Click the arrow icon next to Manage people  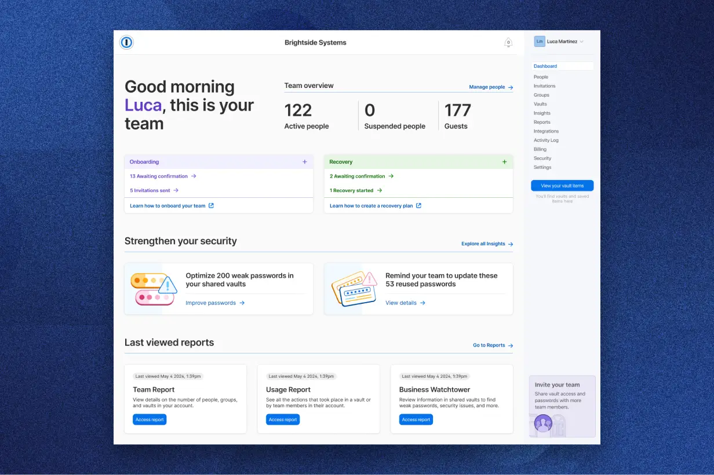pyautogui.click(x=510, y=87)
